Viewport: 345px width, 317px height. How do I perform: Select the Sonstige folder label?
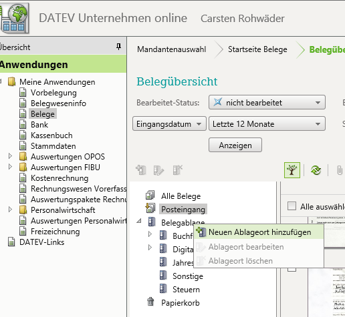point(188,276)
